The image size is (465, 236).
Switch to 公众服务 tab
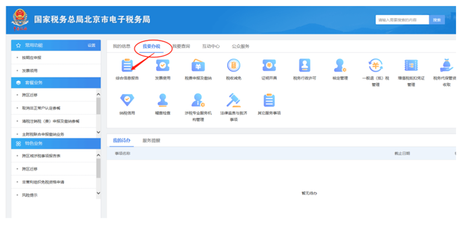(240, 46)
